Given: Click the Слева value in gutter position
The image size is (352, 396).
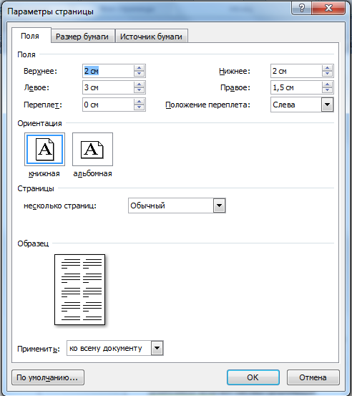Looking at the screenshot, I should [x=284, y=105].
